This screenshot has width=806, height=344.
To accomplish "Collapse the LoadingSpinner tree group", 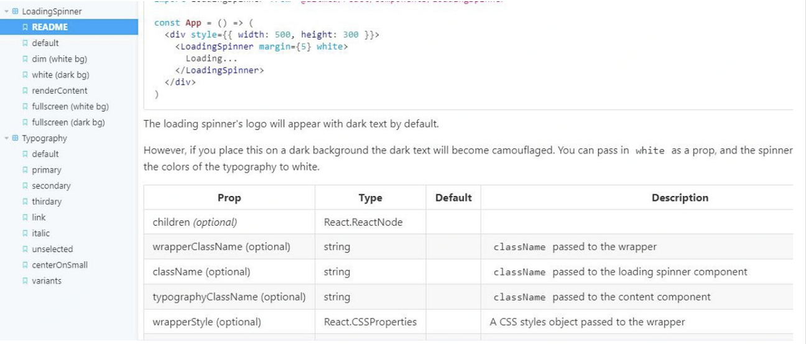I will click(6, 11).
